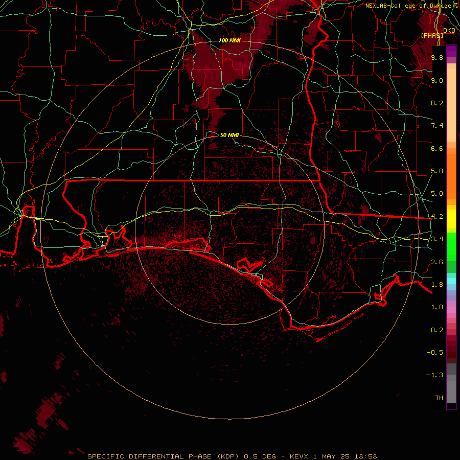Screen dimensions: 460x460
Task: Click the 3.4 scale value
Action: click(x=437, y=239)
